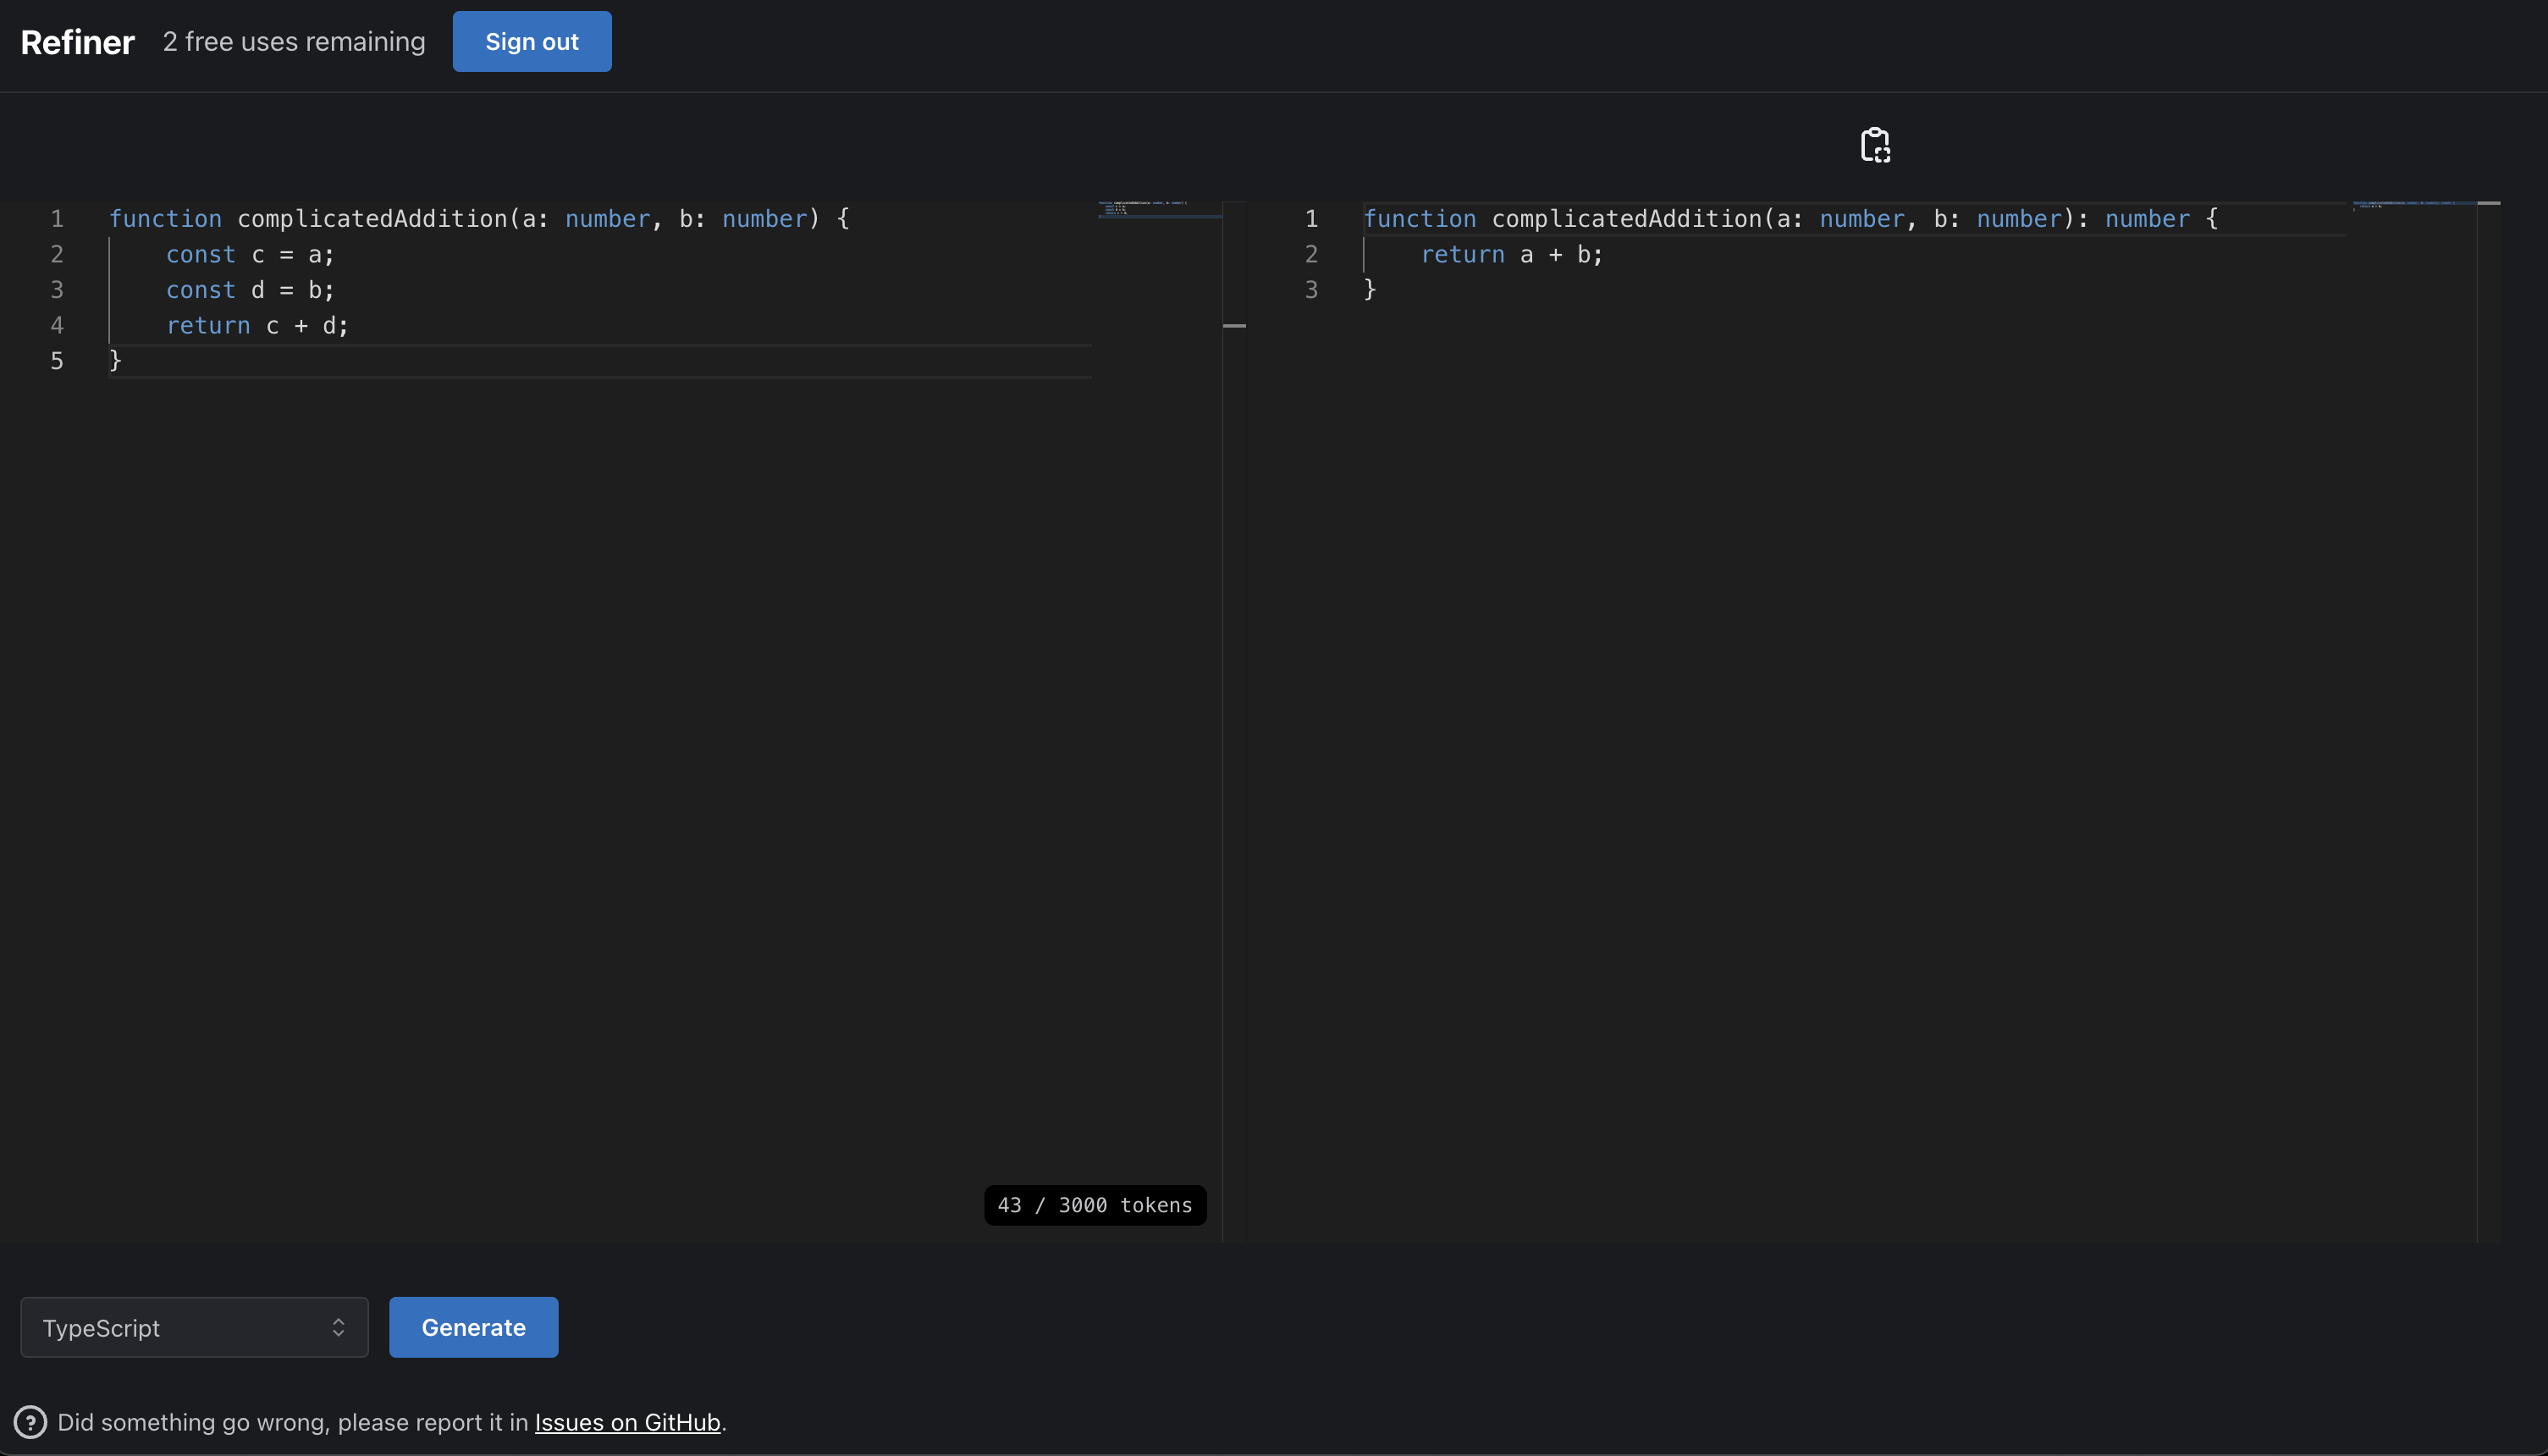Click line number 5 in the left editor
The width and height of the screenshot is (2548, 1456).
tap(57, 361)
